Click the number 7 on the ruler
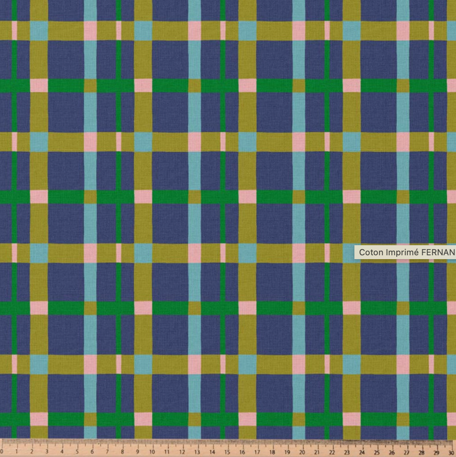This screenshot has height=457, width=456. (x=107, y=452)
